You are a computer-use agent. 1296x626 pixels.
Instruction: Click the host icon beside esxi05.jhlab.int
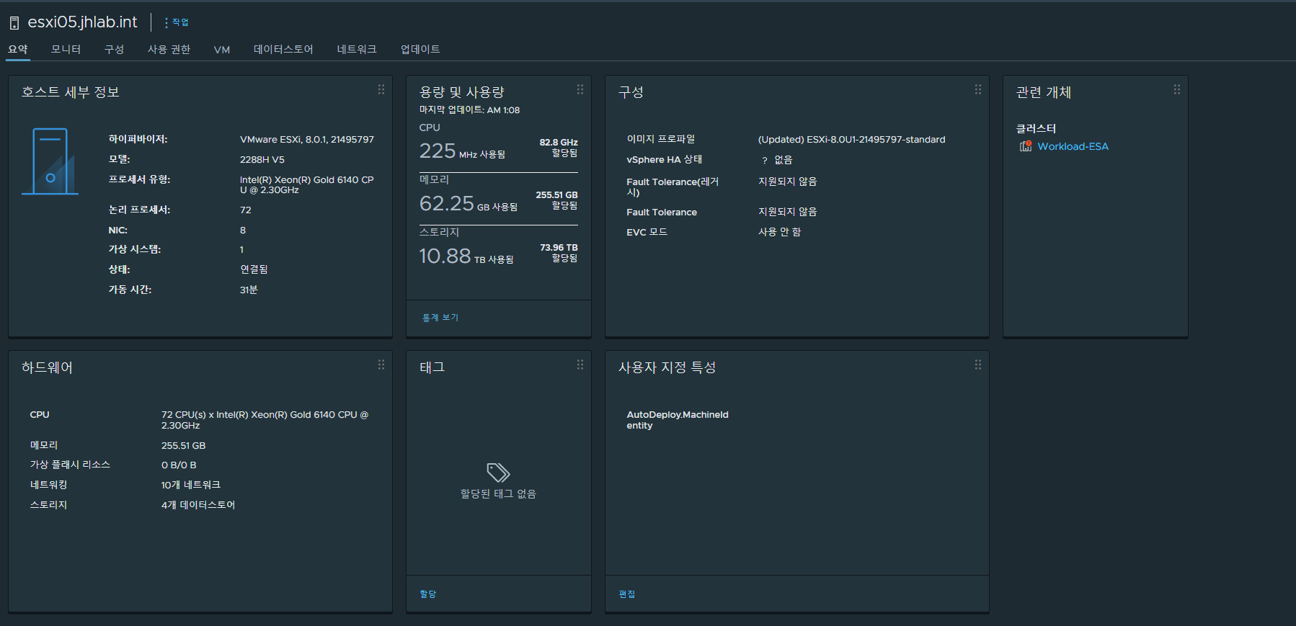point(14,23)
